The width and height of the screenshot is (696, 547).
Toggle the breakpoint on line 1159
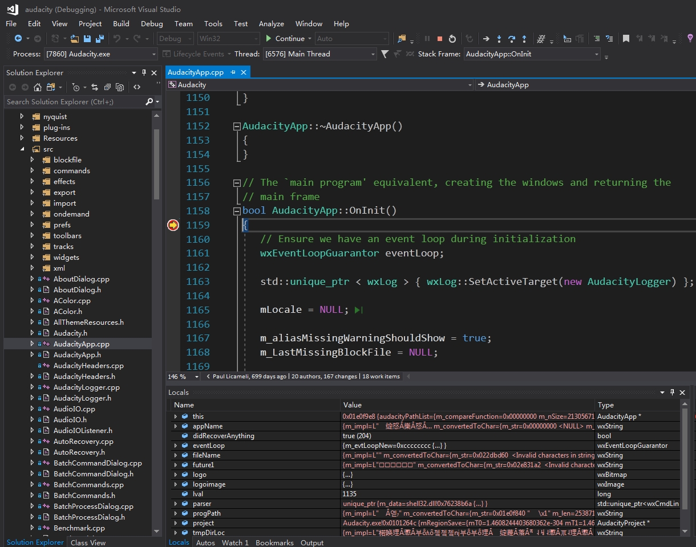coord(173,225)
